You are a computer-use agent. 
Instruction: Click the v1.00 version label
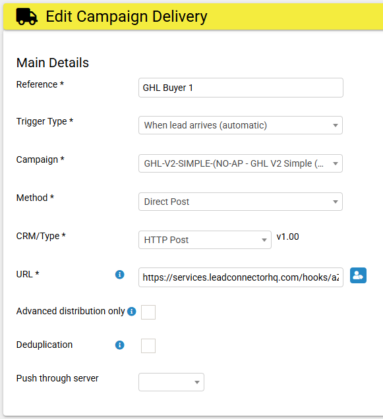point(288,237)
